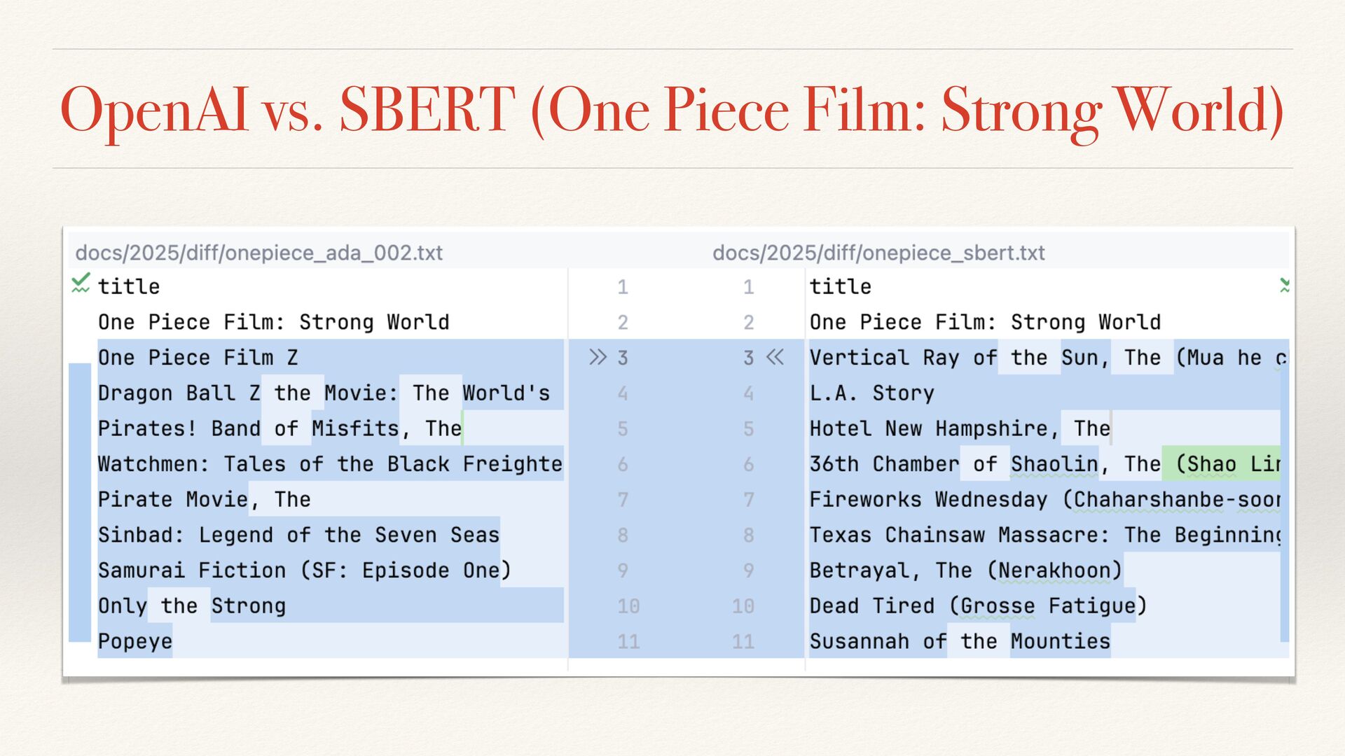The image size is (1345, 756).
Task: Click 'Dead Tired (Grosse Fatigue)' line
Action: point(979,605)
